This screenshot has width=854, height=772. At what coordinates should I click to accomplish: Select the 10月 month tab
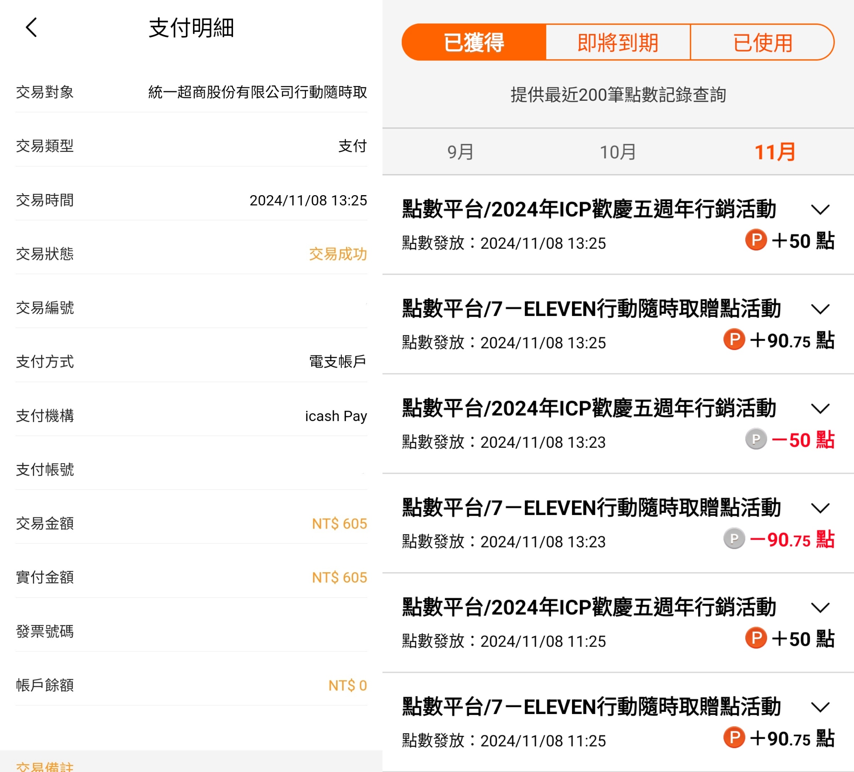tap(618, 152)
